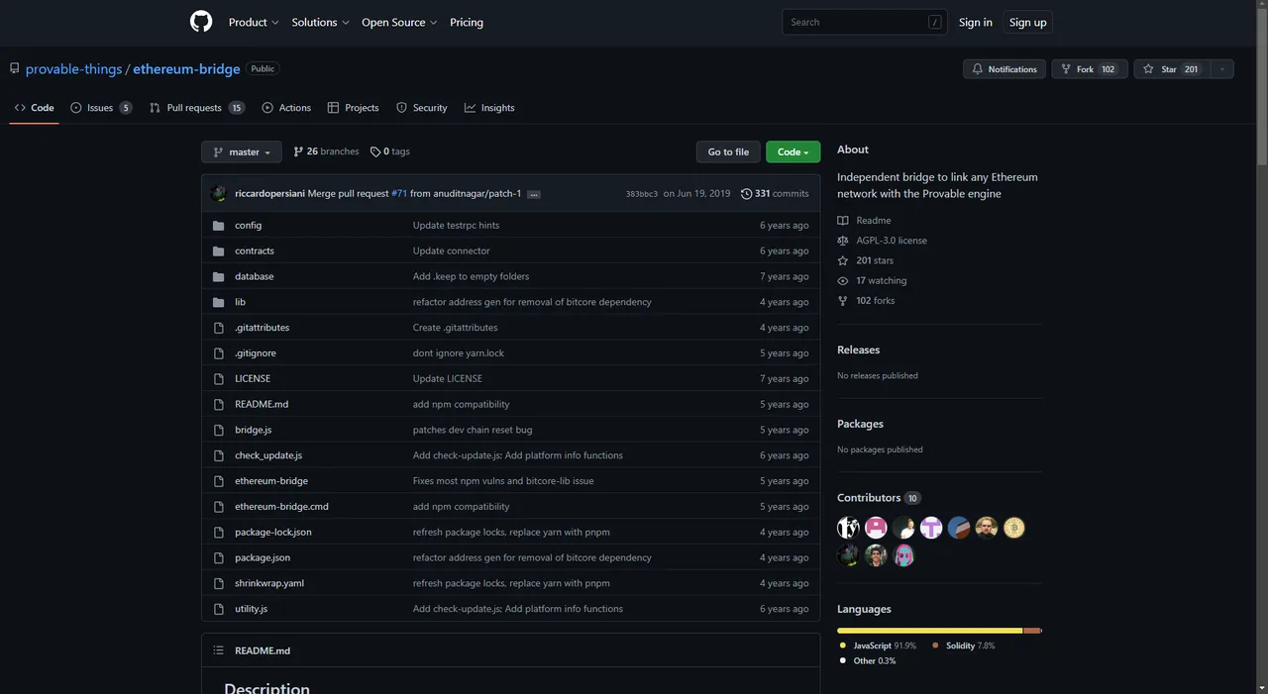Open the Actions tab
This screenshot has width=1268, height=694.
[286, 108]
